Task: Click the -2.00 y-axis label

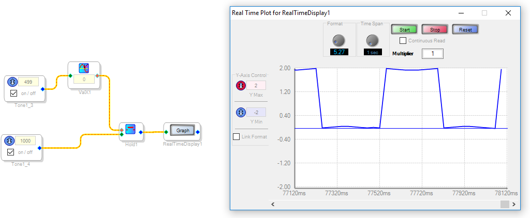Action: click(x=284, y=187)
